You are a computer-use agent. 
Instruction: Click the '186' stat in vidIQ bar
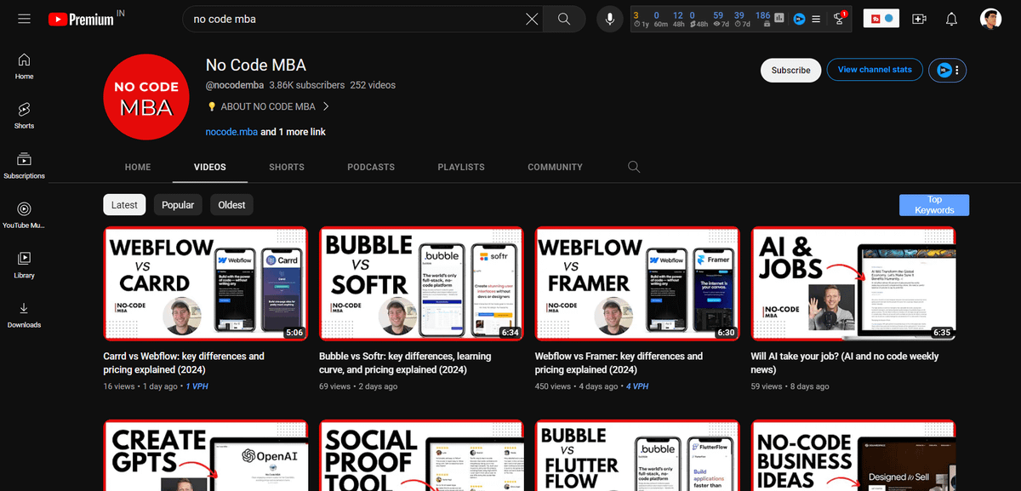[762, 15]
